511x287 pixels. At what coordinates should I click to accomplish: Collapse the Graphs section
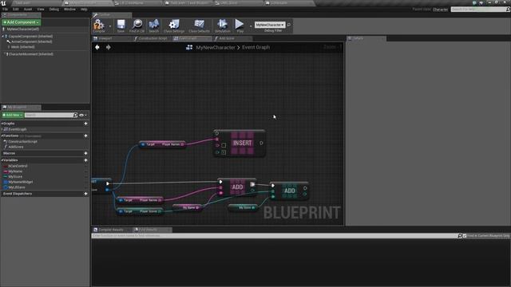(2, 124)
